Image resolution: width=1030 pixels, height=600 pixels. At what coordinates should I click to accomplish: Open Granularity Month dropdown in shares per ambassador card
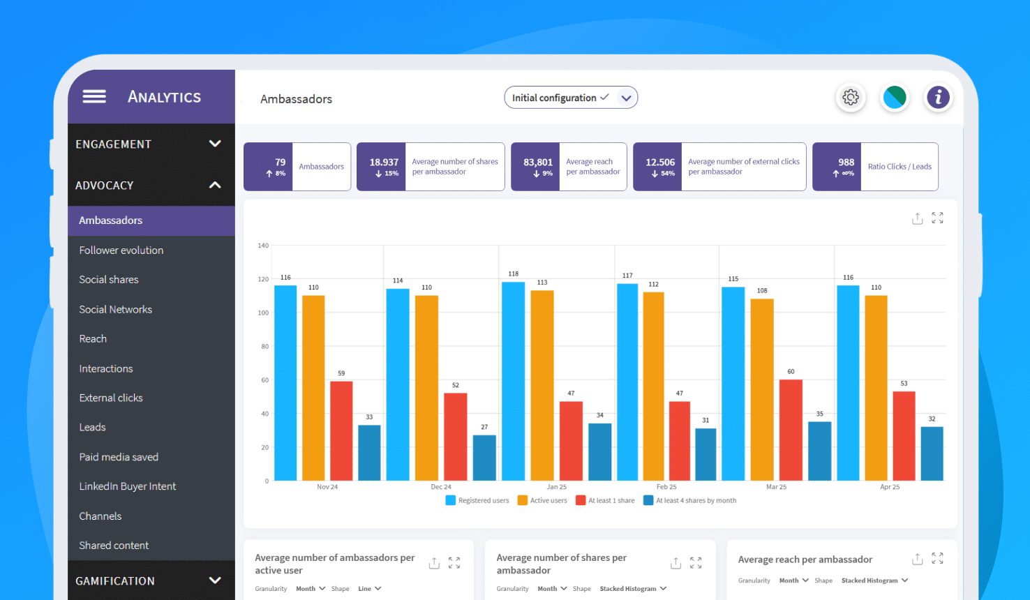pos(552,589)
